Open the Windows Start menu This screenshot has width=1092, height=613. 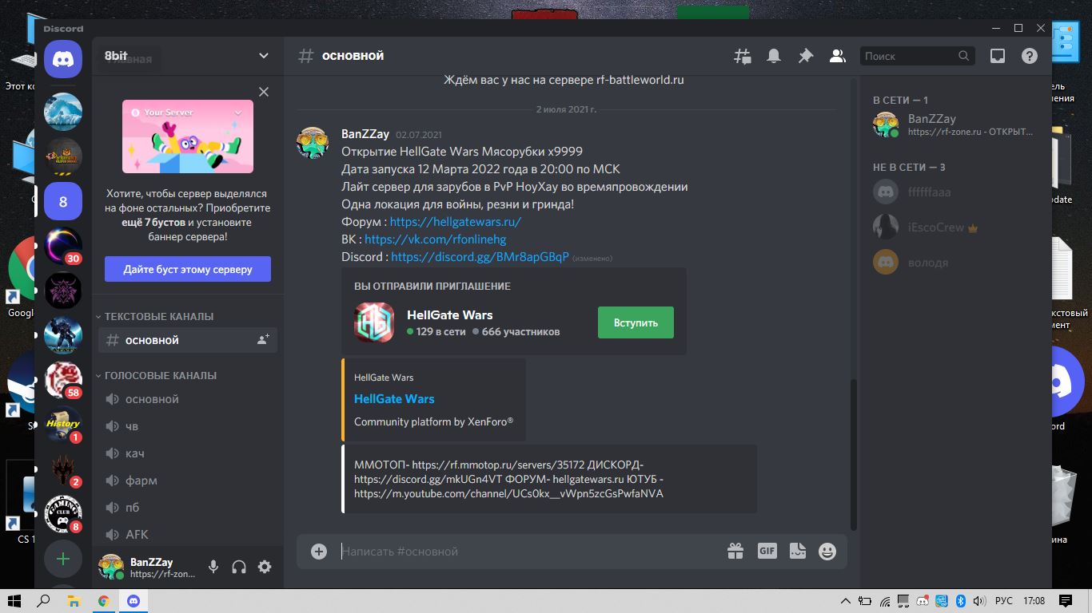[x=14, y=600]
